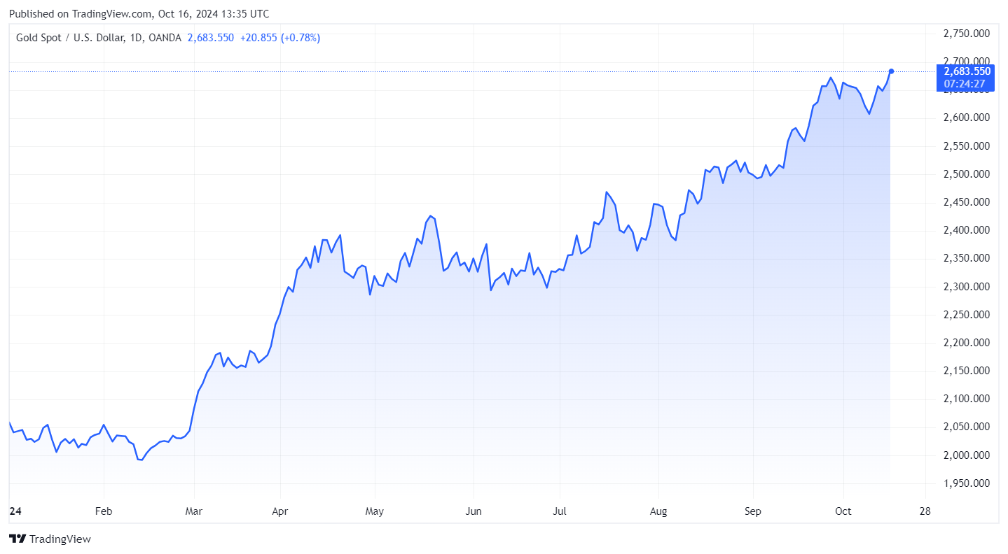Click the 2,300.000 level on price axis
Viewport: 1008px width, 554px height.
pyautogui.click(x=967, y=287)
